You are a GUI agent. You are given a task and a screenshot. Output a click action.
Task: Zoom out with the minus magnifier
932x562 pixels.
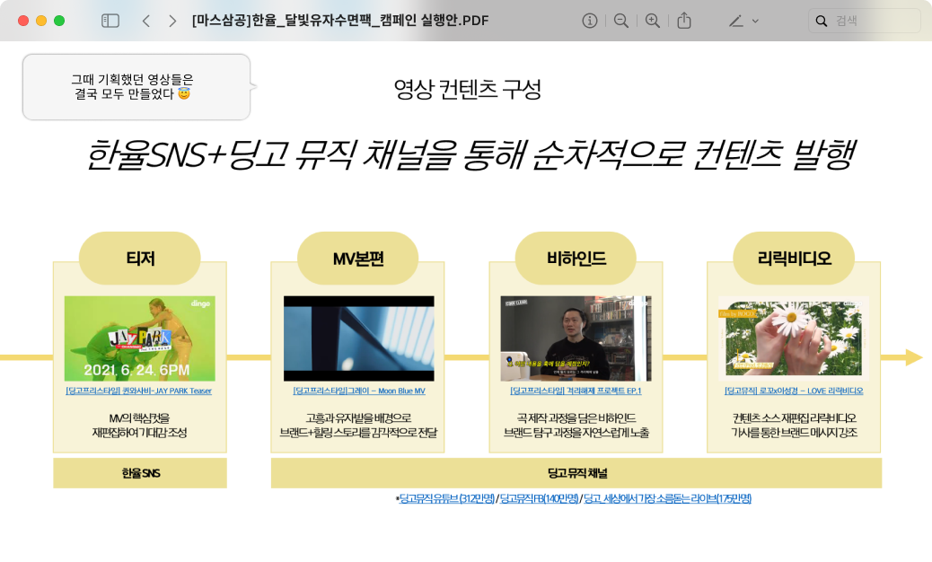621,21
